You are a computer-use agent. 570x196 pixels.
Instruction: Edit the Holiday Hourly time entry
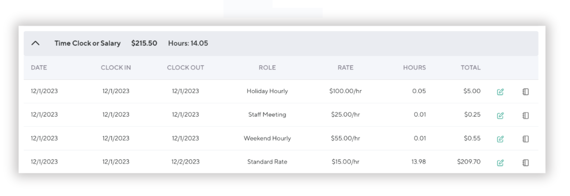[x=500, y=92]
